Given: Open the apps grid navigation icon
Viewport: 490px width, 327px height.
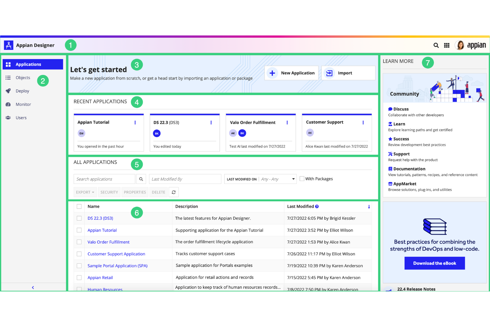Looking at the screenshot, I should coord(447,45).
